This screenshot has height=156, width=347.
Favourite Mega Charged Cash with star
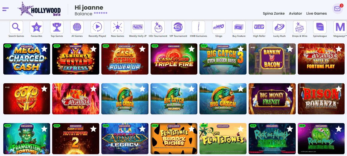coord(44,49)
